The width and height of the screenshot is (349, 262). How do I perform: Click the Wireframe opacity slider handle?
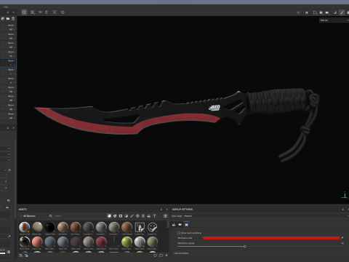[245, 246]
